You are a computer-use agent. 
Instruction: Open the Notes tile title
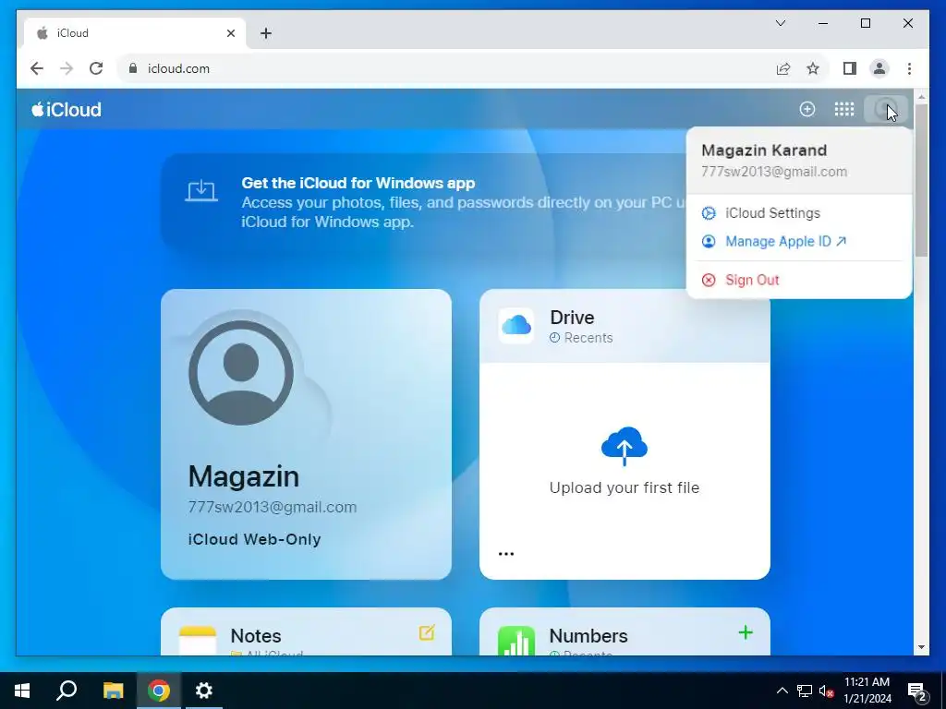[x=256, y=635]
